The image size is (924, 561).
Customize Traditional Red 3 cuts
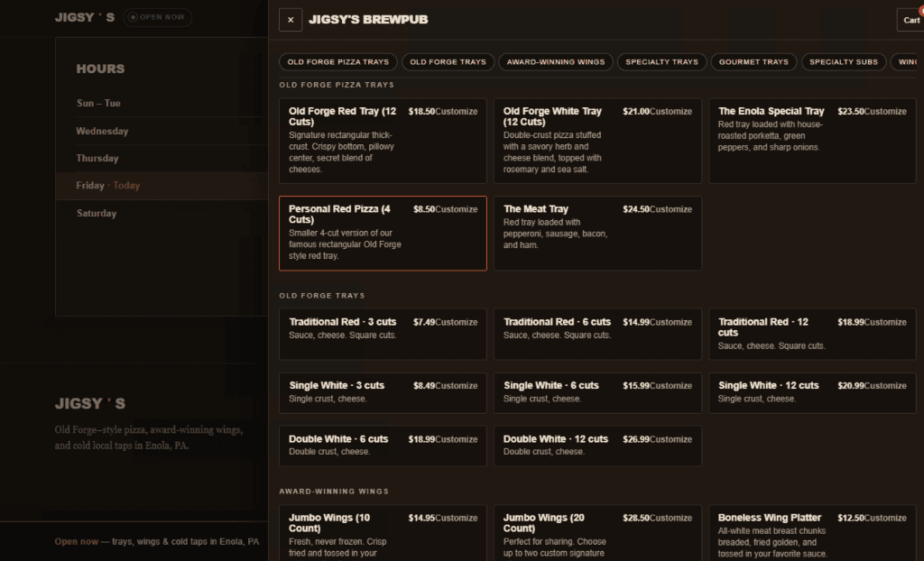(x=456, y=322)
